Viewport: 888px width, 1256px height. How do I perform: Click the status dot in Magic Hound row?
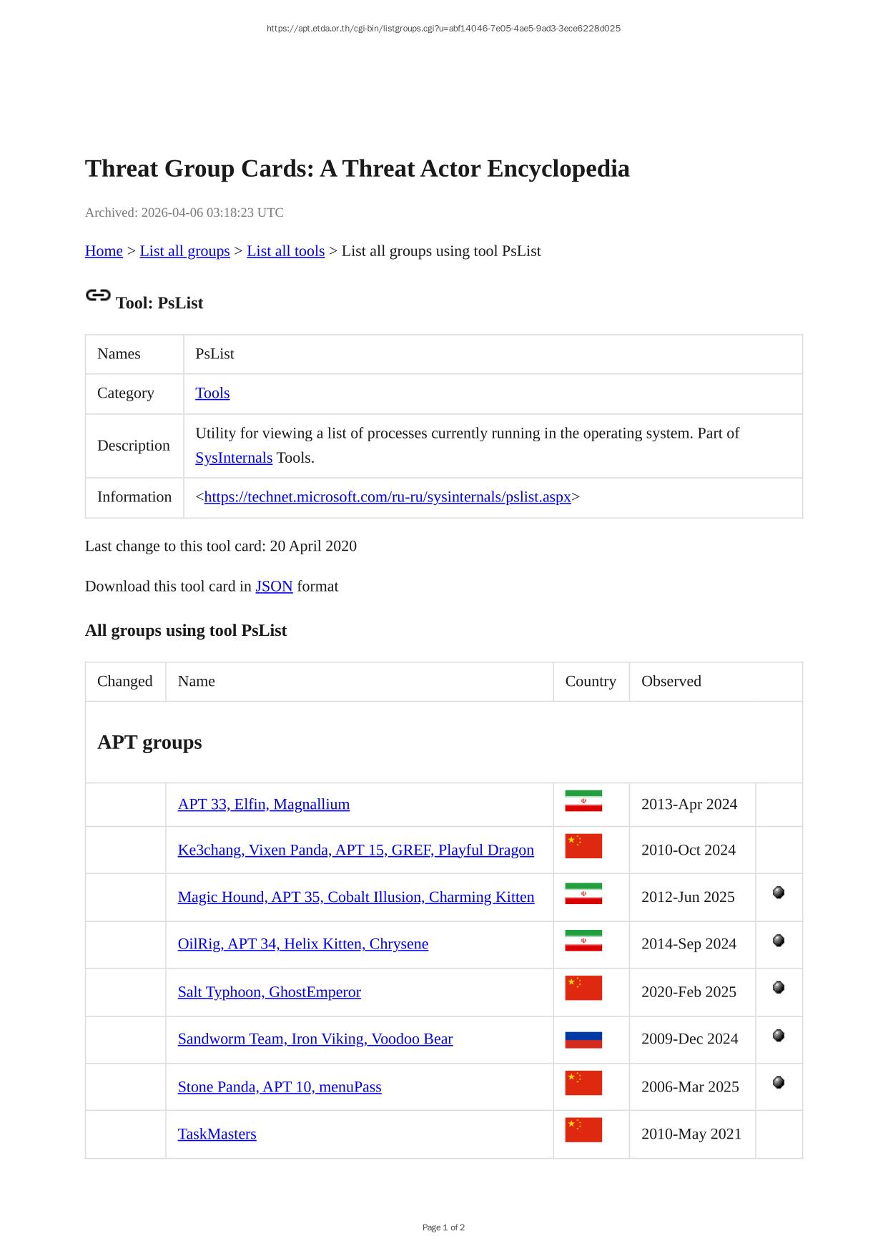pos(779,893)
